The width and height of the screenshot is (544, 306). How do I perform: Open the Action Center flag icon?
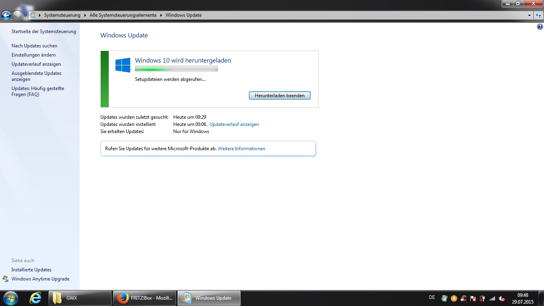click(x=473, y=298)
